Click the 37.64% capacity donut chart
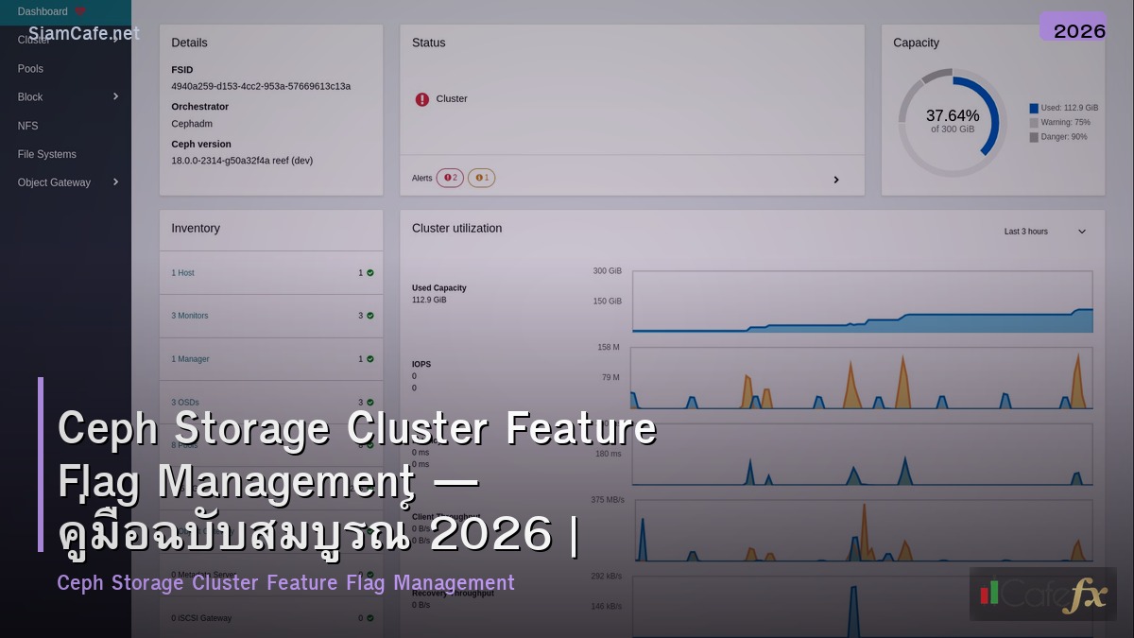 click(953, 120)
